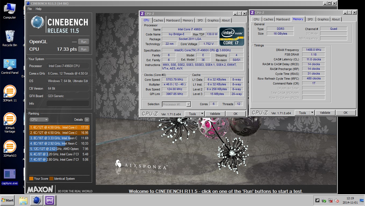Select the Memory tab in right CPU-Z
This screenshot has width=365, height=206.
tap(298, 19)
